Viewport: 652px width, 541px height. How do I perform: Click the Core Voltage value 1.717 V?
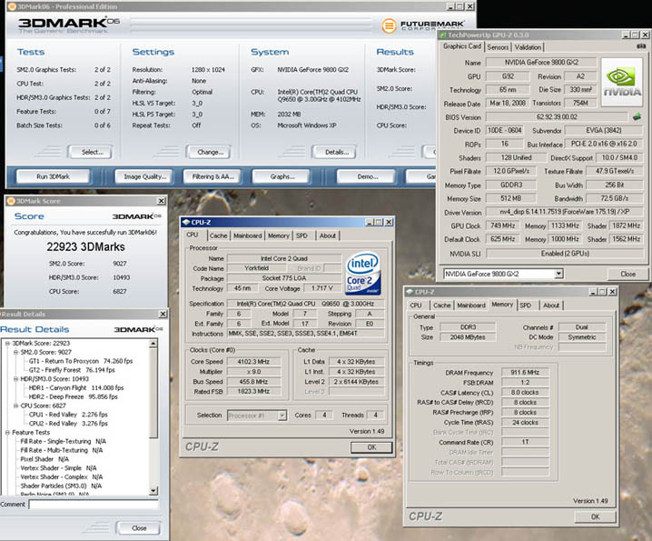pos(321,288)
